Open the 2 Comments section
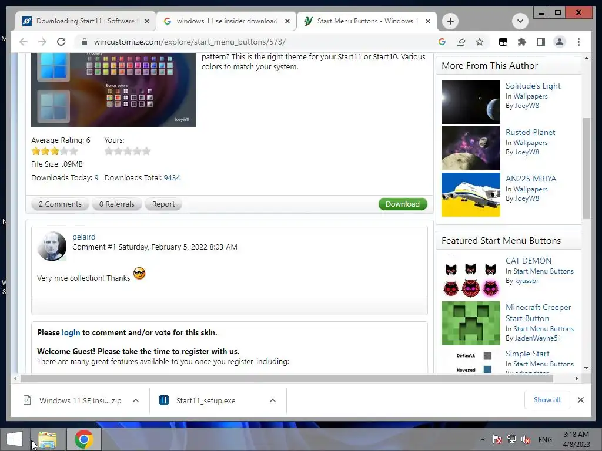Screen dimensions: 602x451 point(60,204)
